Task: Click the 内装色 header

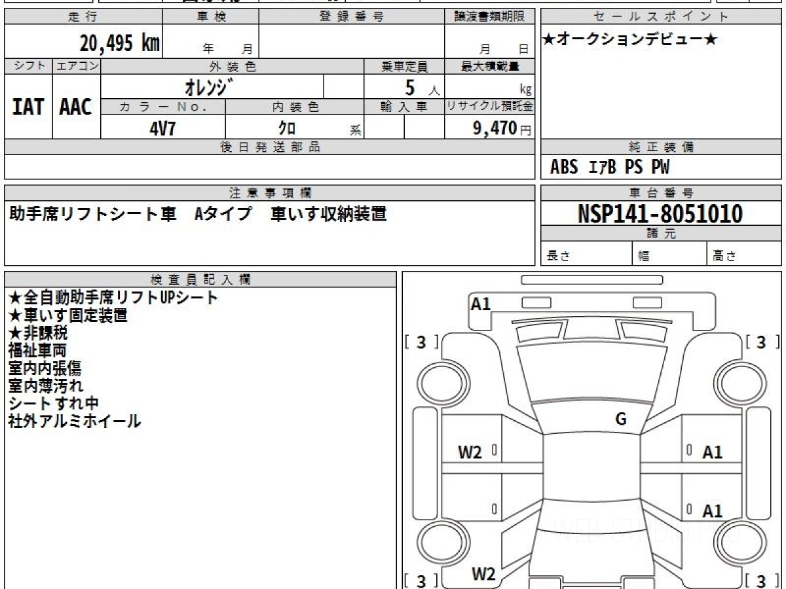Action: pos(295,107)
